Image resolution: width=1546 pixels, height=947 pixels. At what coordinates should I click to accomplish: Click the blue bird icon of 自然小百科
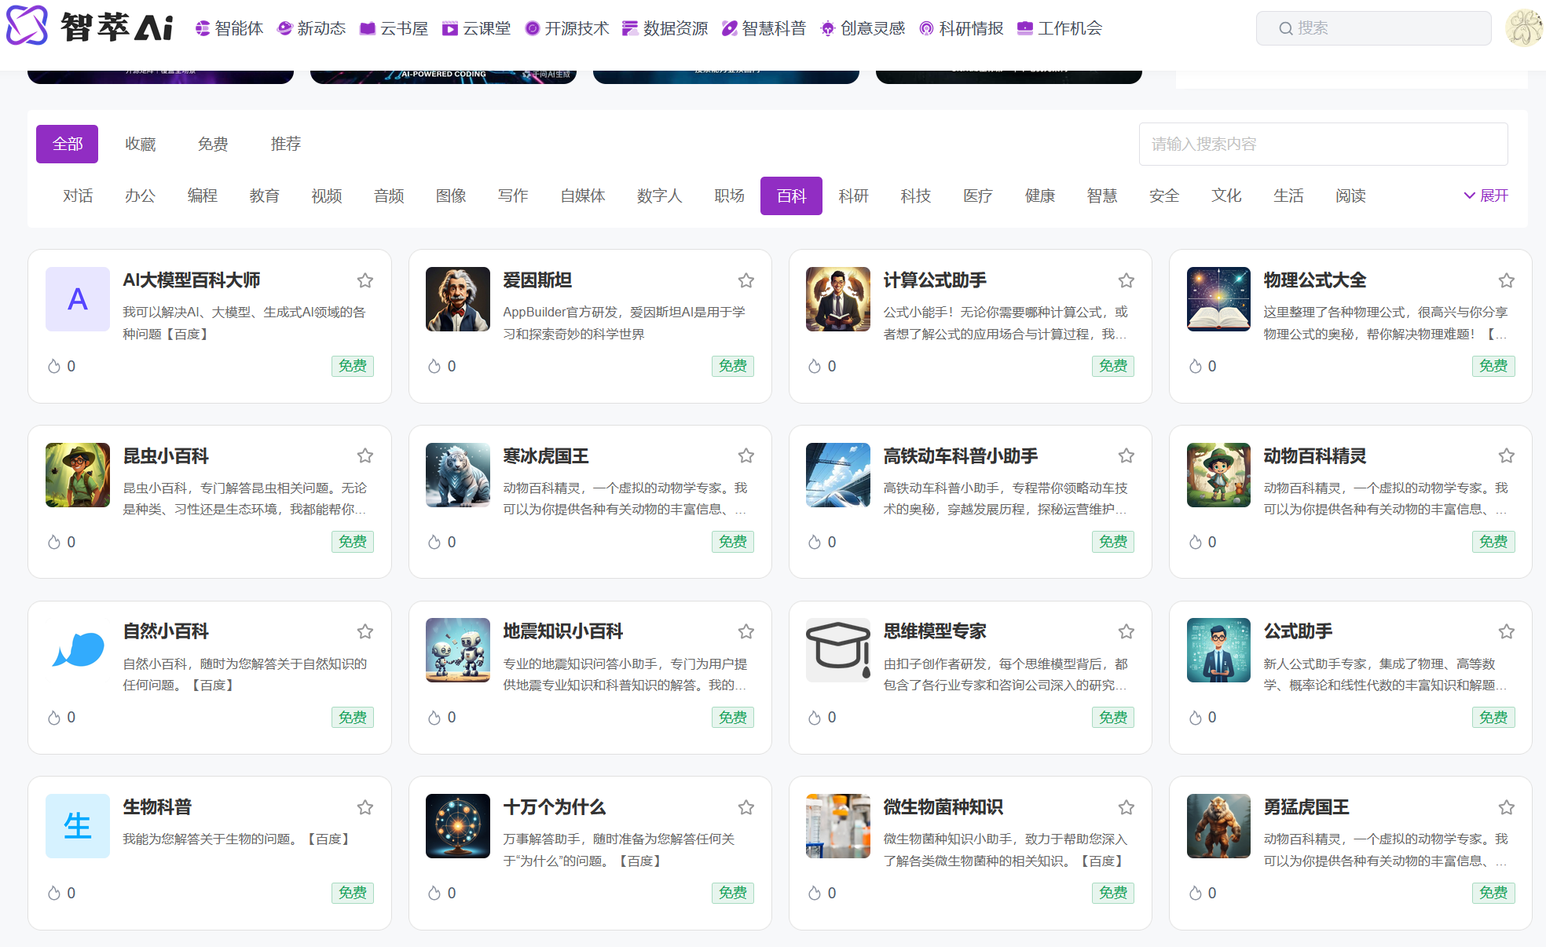tap(78, 650)
